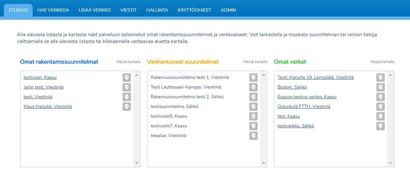This screenshot has width=410, height=170.
Task: Open Lisää verkko tab
Action: point(94,10)
